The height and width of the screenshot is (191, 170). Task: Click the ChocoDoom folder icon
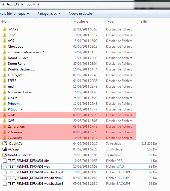[5, 47]
